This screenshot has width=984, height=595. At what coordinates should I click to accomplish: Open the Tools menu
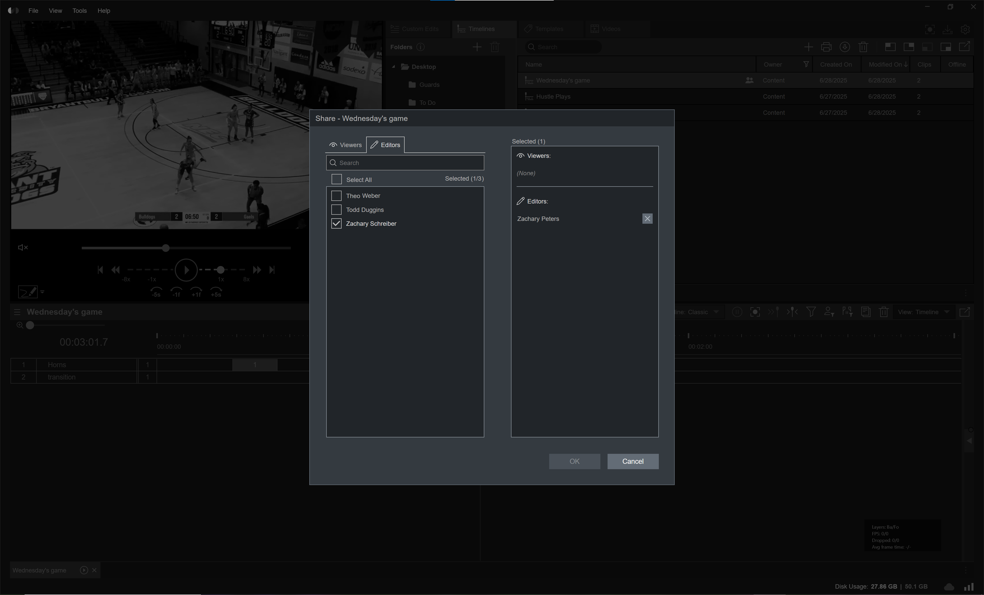coord(79,11)
